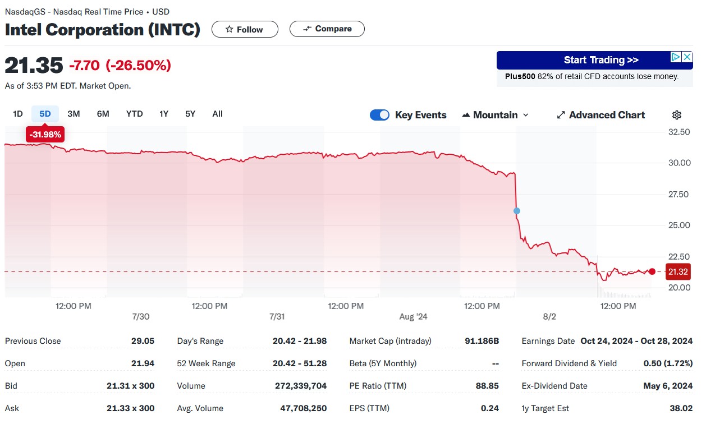706x424 pixels.
Task: Select the 5D range tab
Action: (45, 114)
